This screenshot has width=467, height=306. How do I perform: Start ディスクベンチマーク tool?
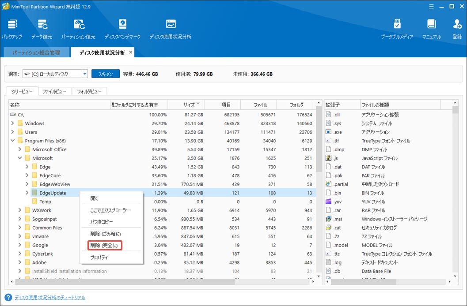pos(122,29)
